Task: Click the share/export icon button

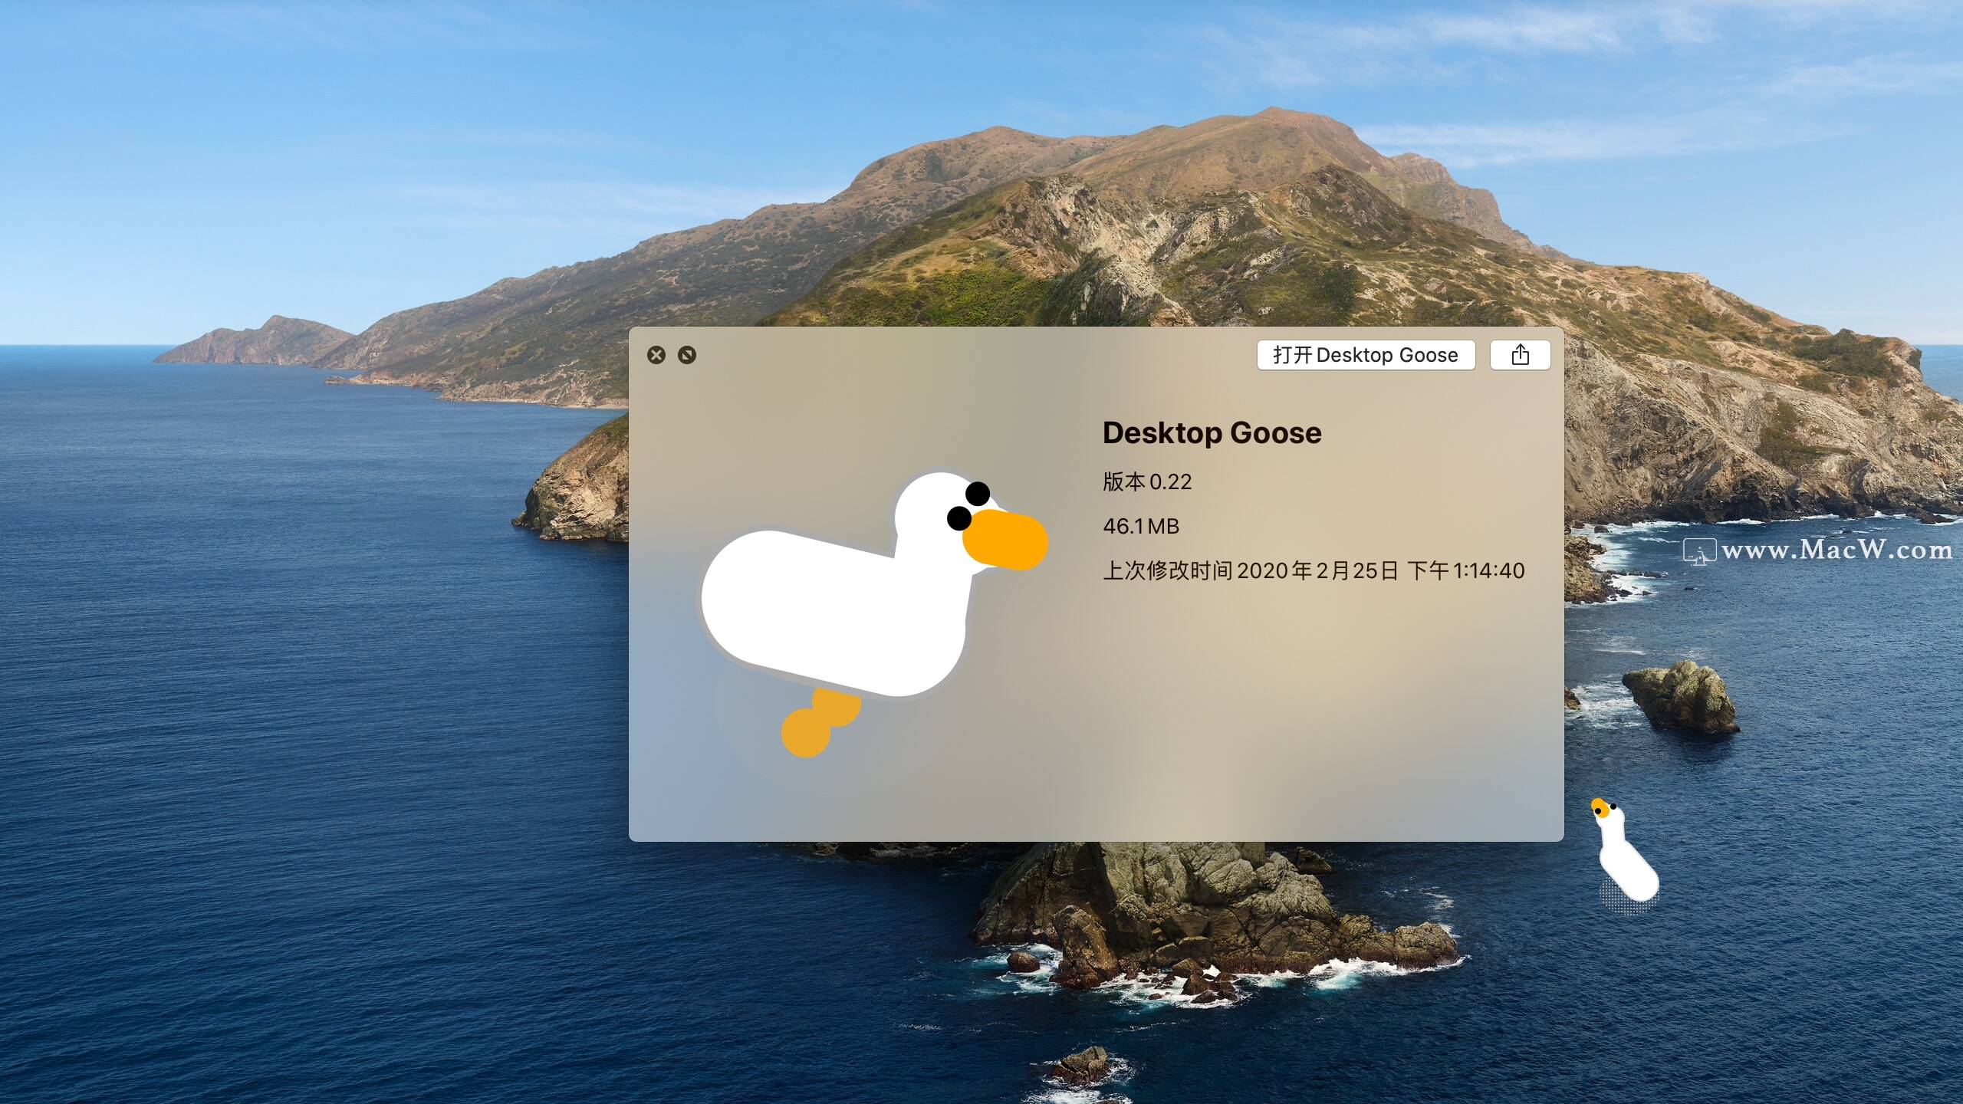Action: 1520,354
